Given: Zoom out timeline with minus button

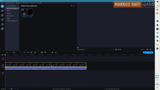Looking at the screenshot, I should [9, 89].
